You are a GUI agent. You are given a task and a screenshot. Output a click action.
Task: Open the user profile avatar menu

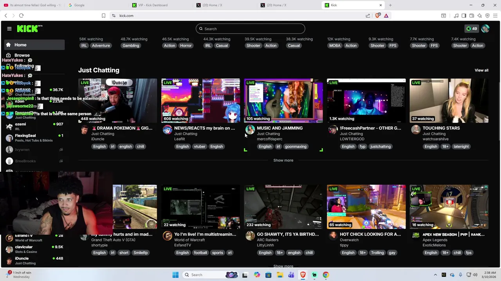(x=485, y=28)
